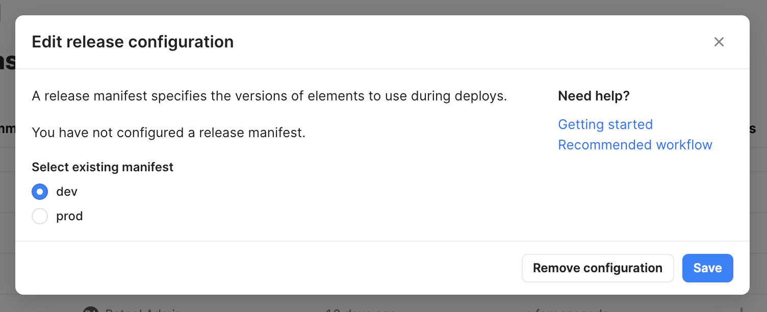This screenshot has width=767, height=312.
Task: Click the 'Need help?' heading
Action: coord(594,96)
